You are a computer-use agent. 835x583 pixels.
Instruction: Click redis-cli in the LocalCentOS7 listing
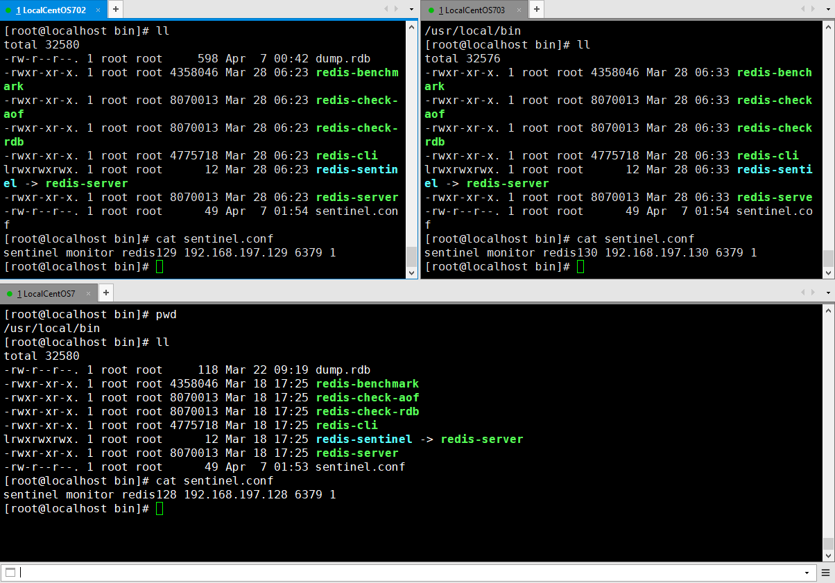[x=347, y=426]
